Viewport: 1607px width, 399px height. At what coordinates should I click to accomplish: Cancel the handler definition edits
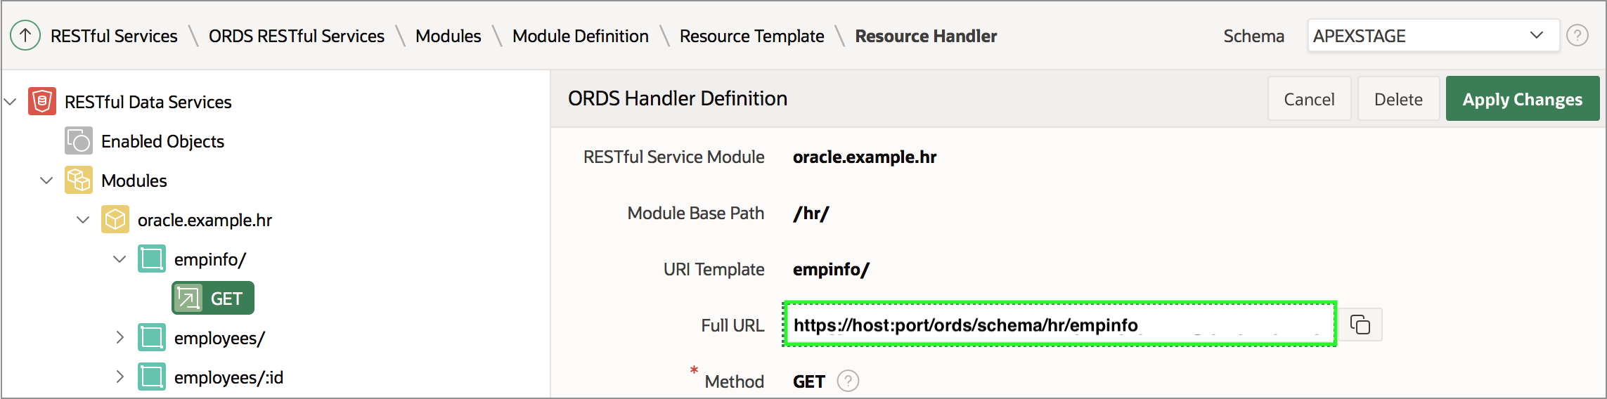(x=1309, y=99)
